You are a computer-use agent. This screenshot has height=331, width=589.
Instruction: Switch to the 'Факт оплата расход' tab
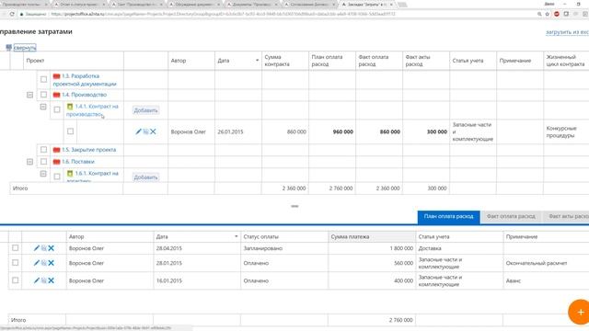511,217
